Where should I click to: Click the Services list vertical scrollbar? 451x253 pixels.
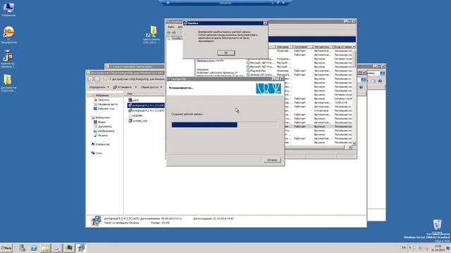click(x=354, y=95)
